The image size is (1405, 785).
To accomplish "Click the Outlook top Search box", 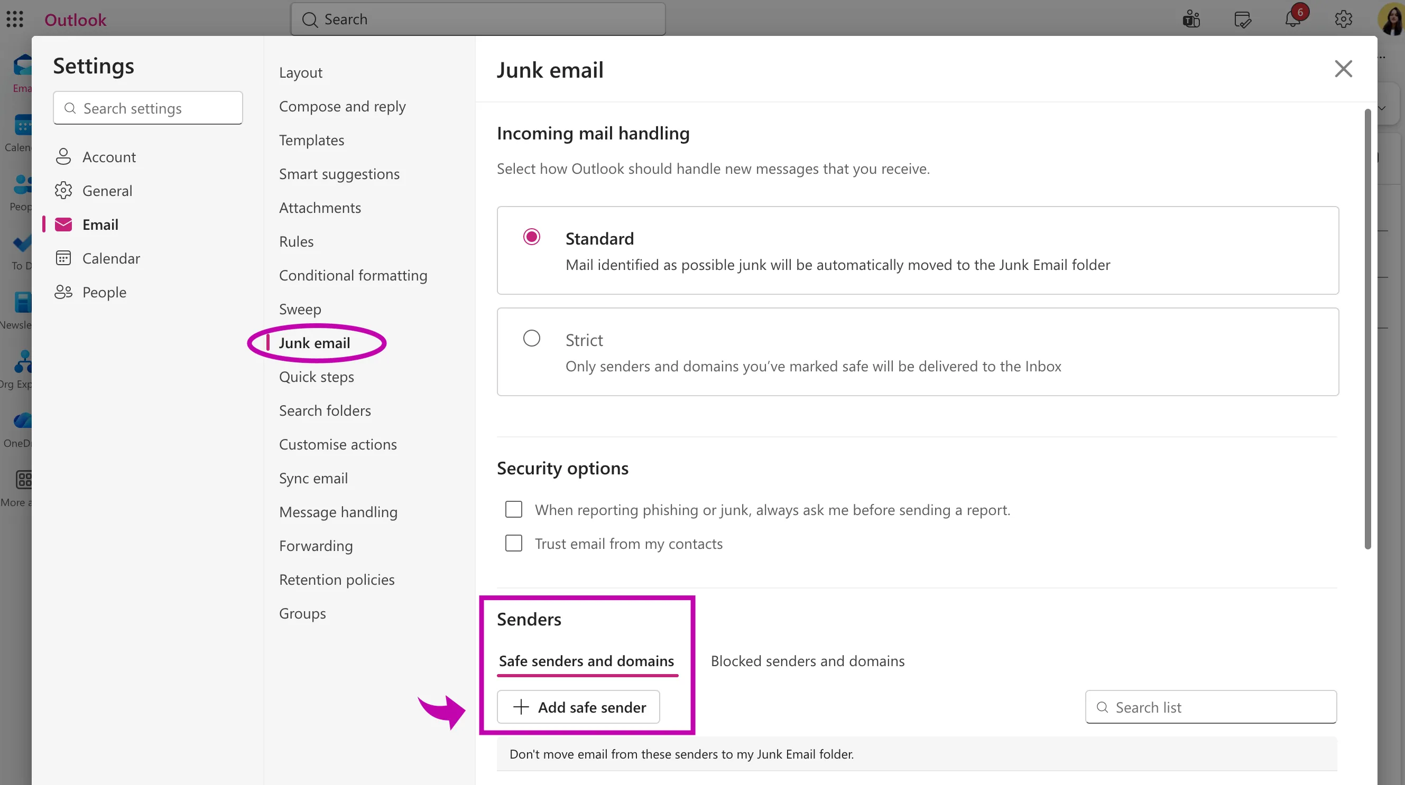I will click(x=478, y=19).
